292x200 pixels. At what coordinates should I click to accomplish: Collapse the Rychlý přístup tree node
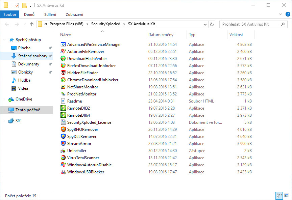click(x=4, y=40)
